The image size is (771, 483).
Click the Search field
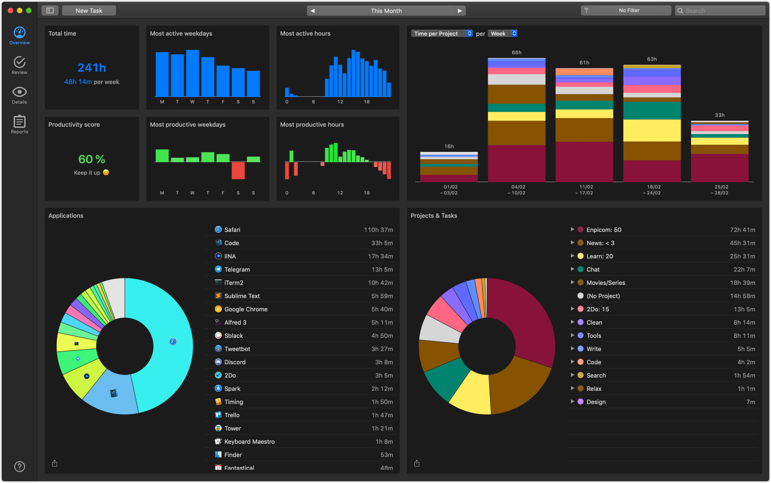pos(720,10)
